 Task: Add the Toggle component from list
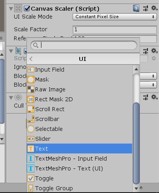80,178
